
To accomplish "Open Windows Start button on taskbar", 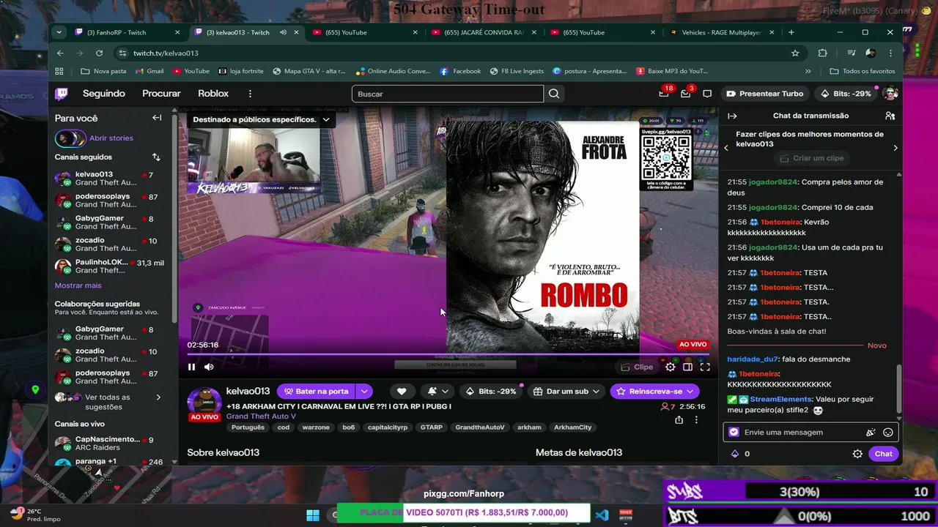I will pos(313,515).
